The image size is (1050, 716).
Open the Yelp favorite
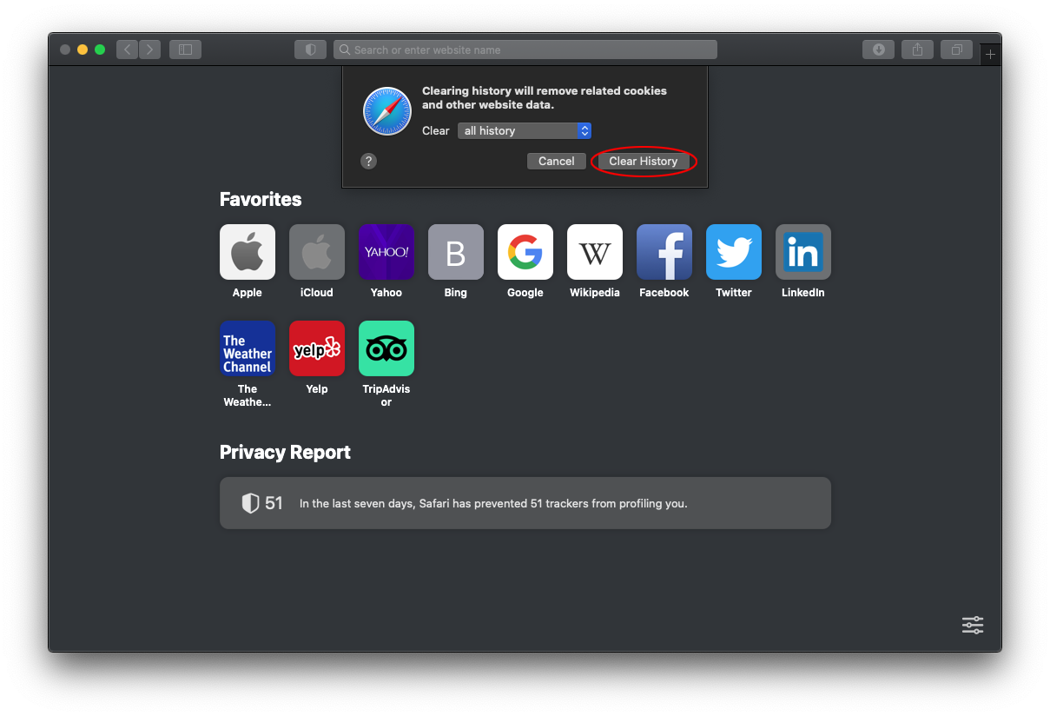tap(317, 348)
